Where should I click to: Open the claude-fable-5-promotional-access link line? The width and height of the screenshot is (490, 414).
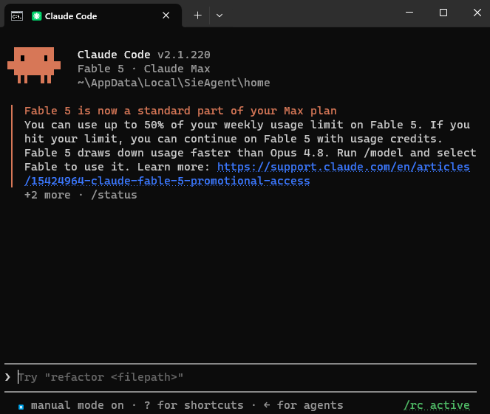[x=167, y=181]
